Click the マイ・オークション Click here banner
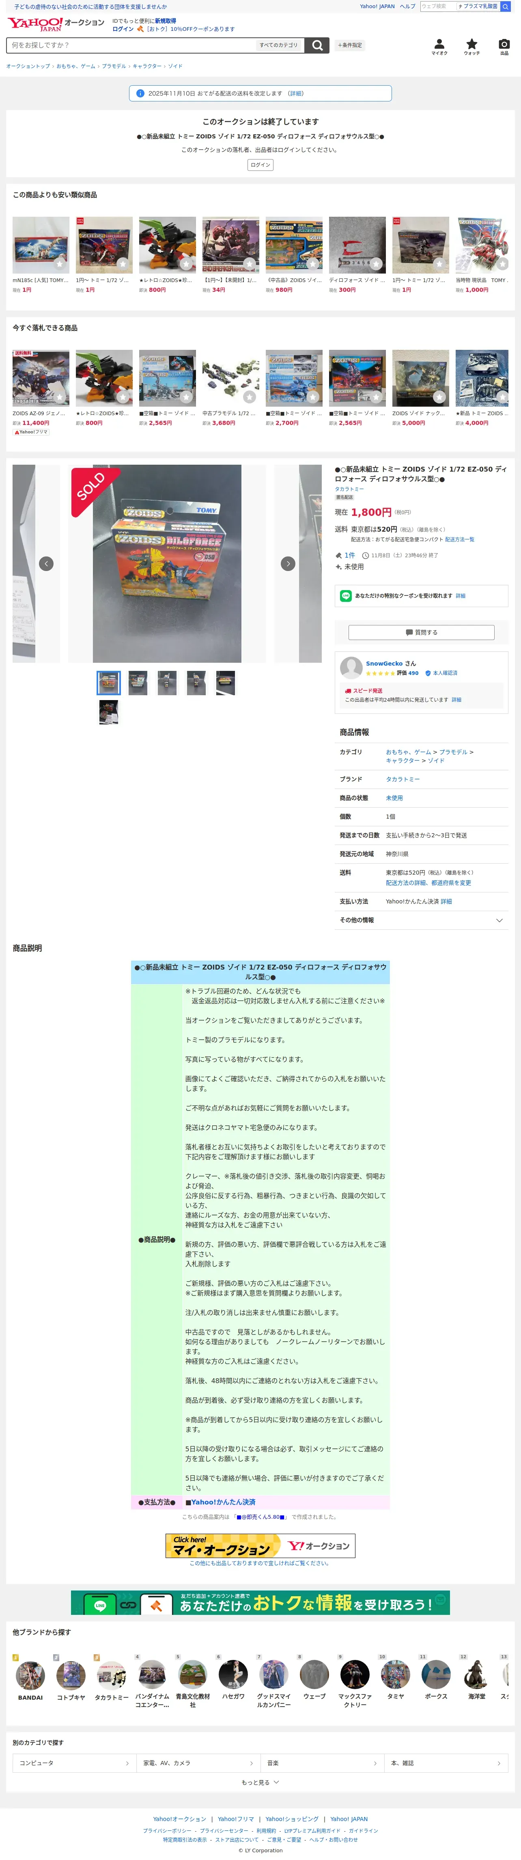 [x=260, y=1546]
